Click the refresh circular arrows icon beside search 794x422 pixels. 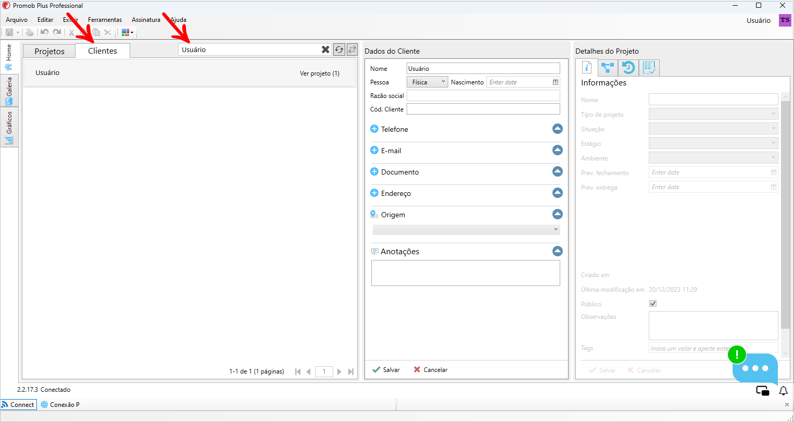click(339, 49)
